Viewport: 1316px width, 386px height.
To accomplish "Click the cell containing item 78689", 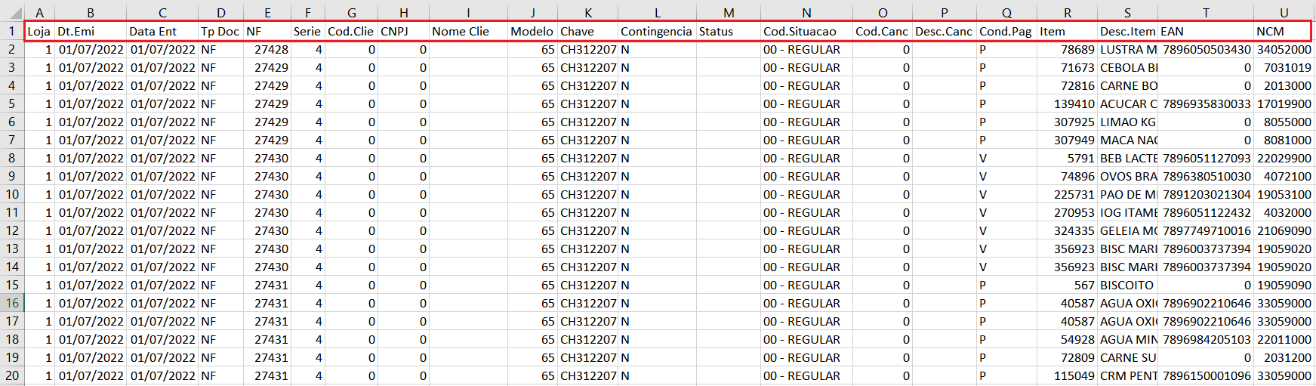I will click(x=1067, y=49).
